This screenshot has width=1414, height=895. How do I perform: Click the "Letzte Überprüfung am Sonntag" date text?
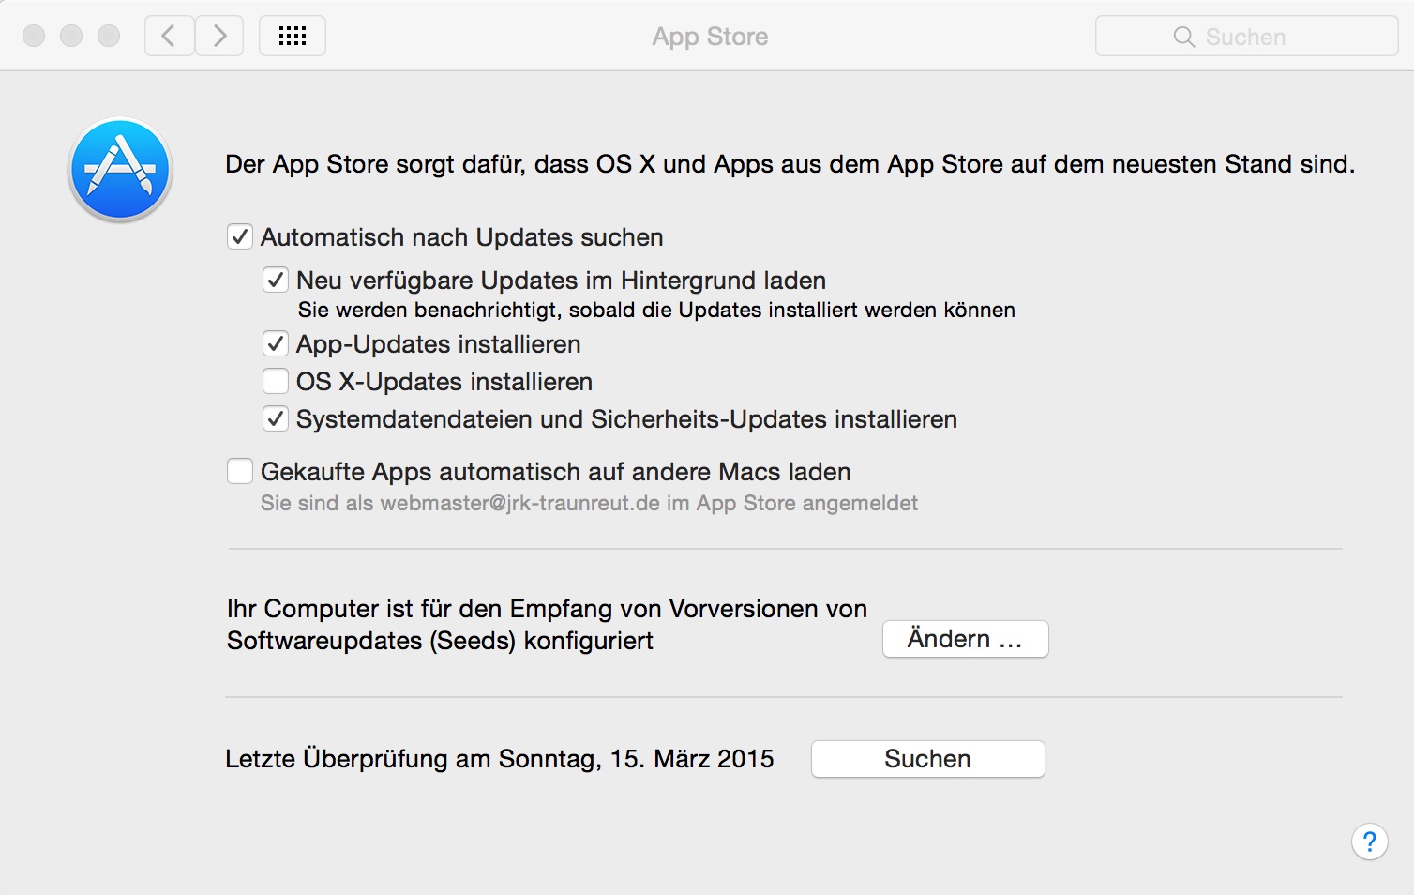[x=500, y=759]
